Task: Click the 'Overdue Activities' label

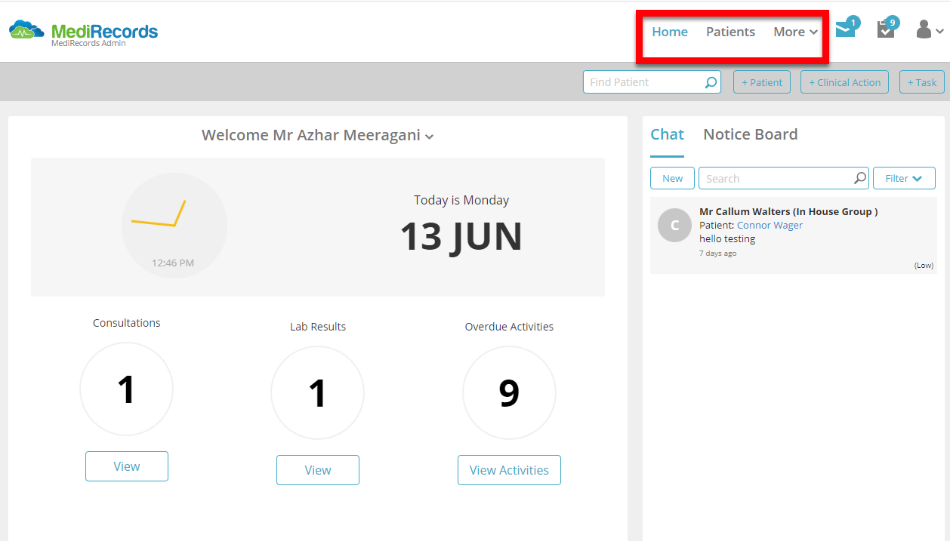Action: click(509, 327)
